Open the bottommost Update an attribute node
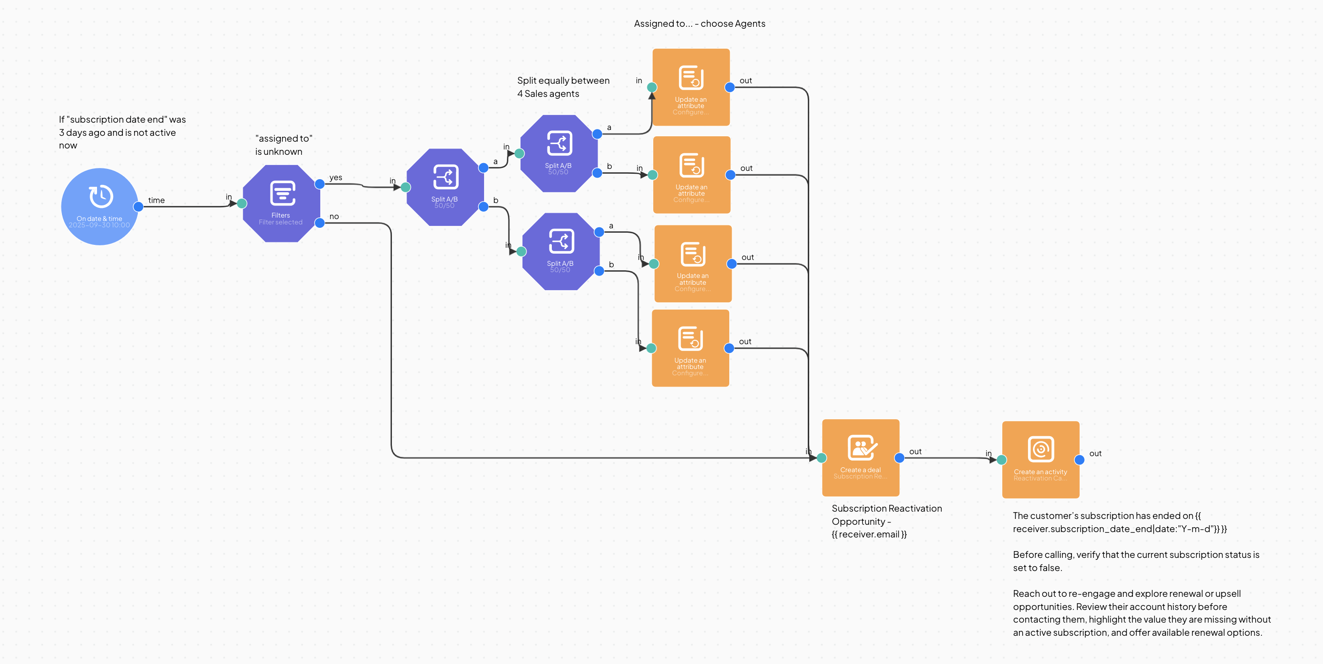 [690, 348]
